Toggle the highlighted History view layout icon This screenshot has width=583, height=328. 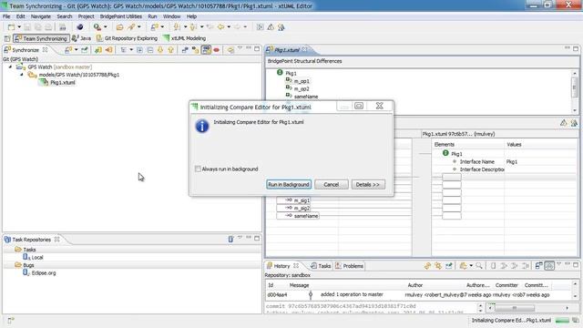[549, 265]
